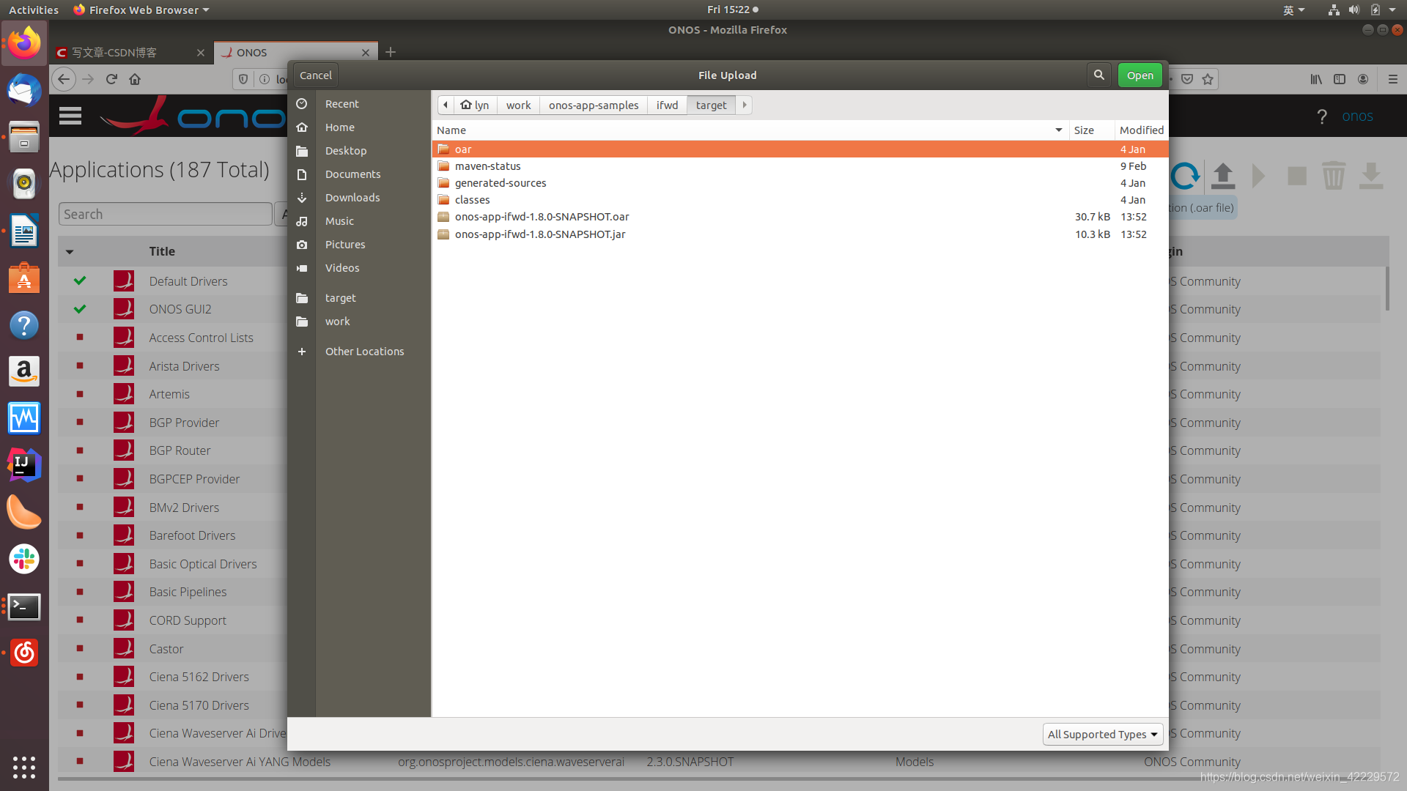Open Slack from the dock

[24, 560]
